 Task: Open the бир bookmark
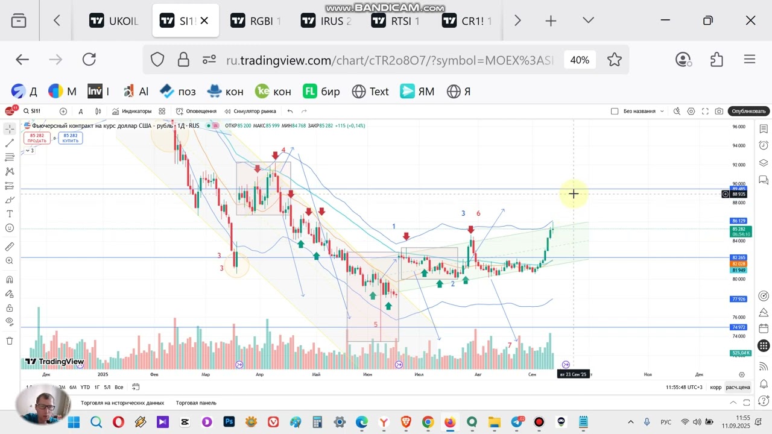[x=321, y=92]
